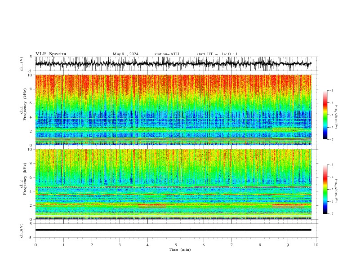The image size is (356, 275).
Task: Click the ch.2 color bar "log(PSD)(V²/Hz)" label
Action: [337, 191]
